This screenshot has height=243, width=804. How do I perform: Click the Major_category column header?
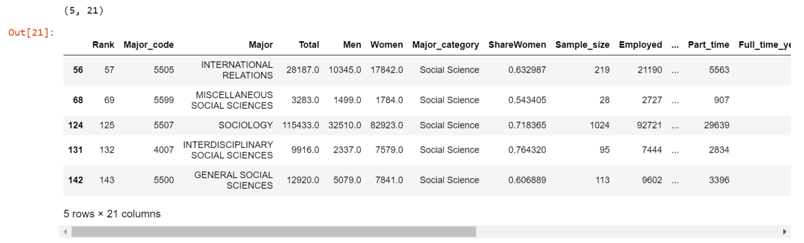coord(445,45)
